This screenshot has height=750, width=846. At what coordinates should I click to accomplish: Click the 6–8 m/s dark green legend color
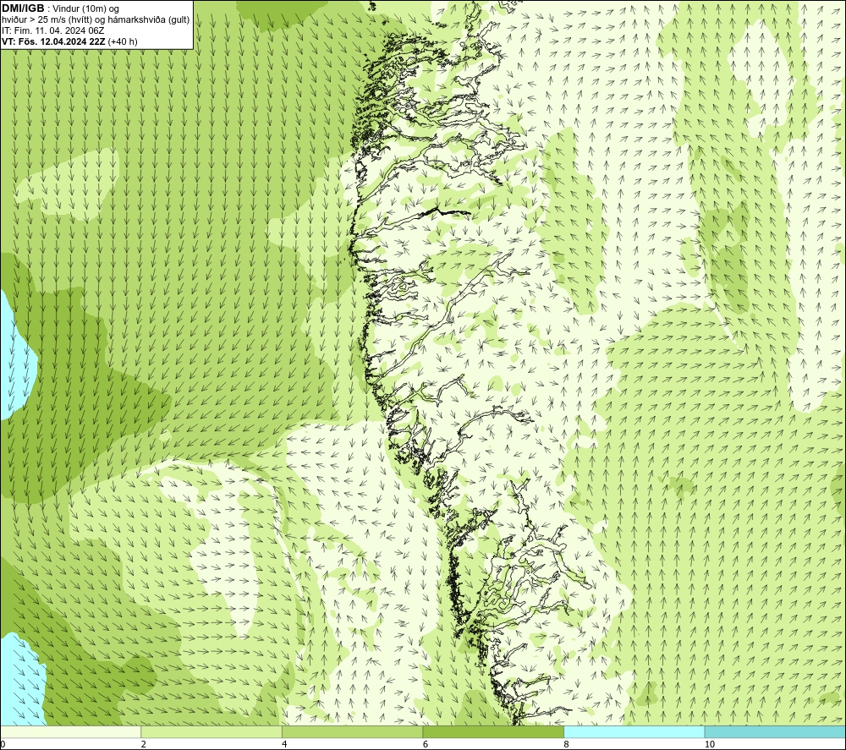tap(493, 731)
